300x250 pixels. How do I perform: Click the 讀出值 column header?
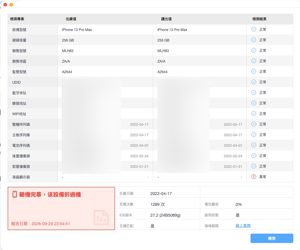(x=166, y=19)
